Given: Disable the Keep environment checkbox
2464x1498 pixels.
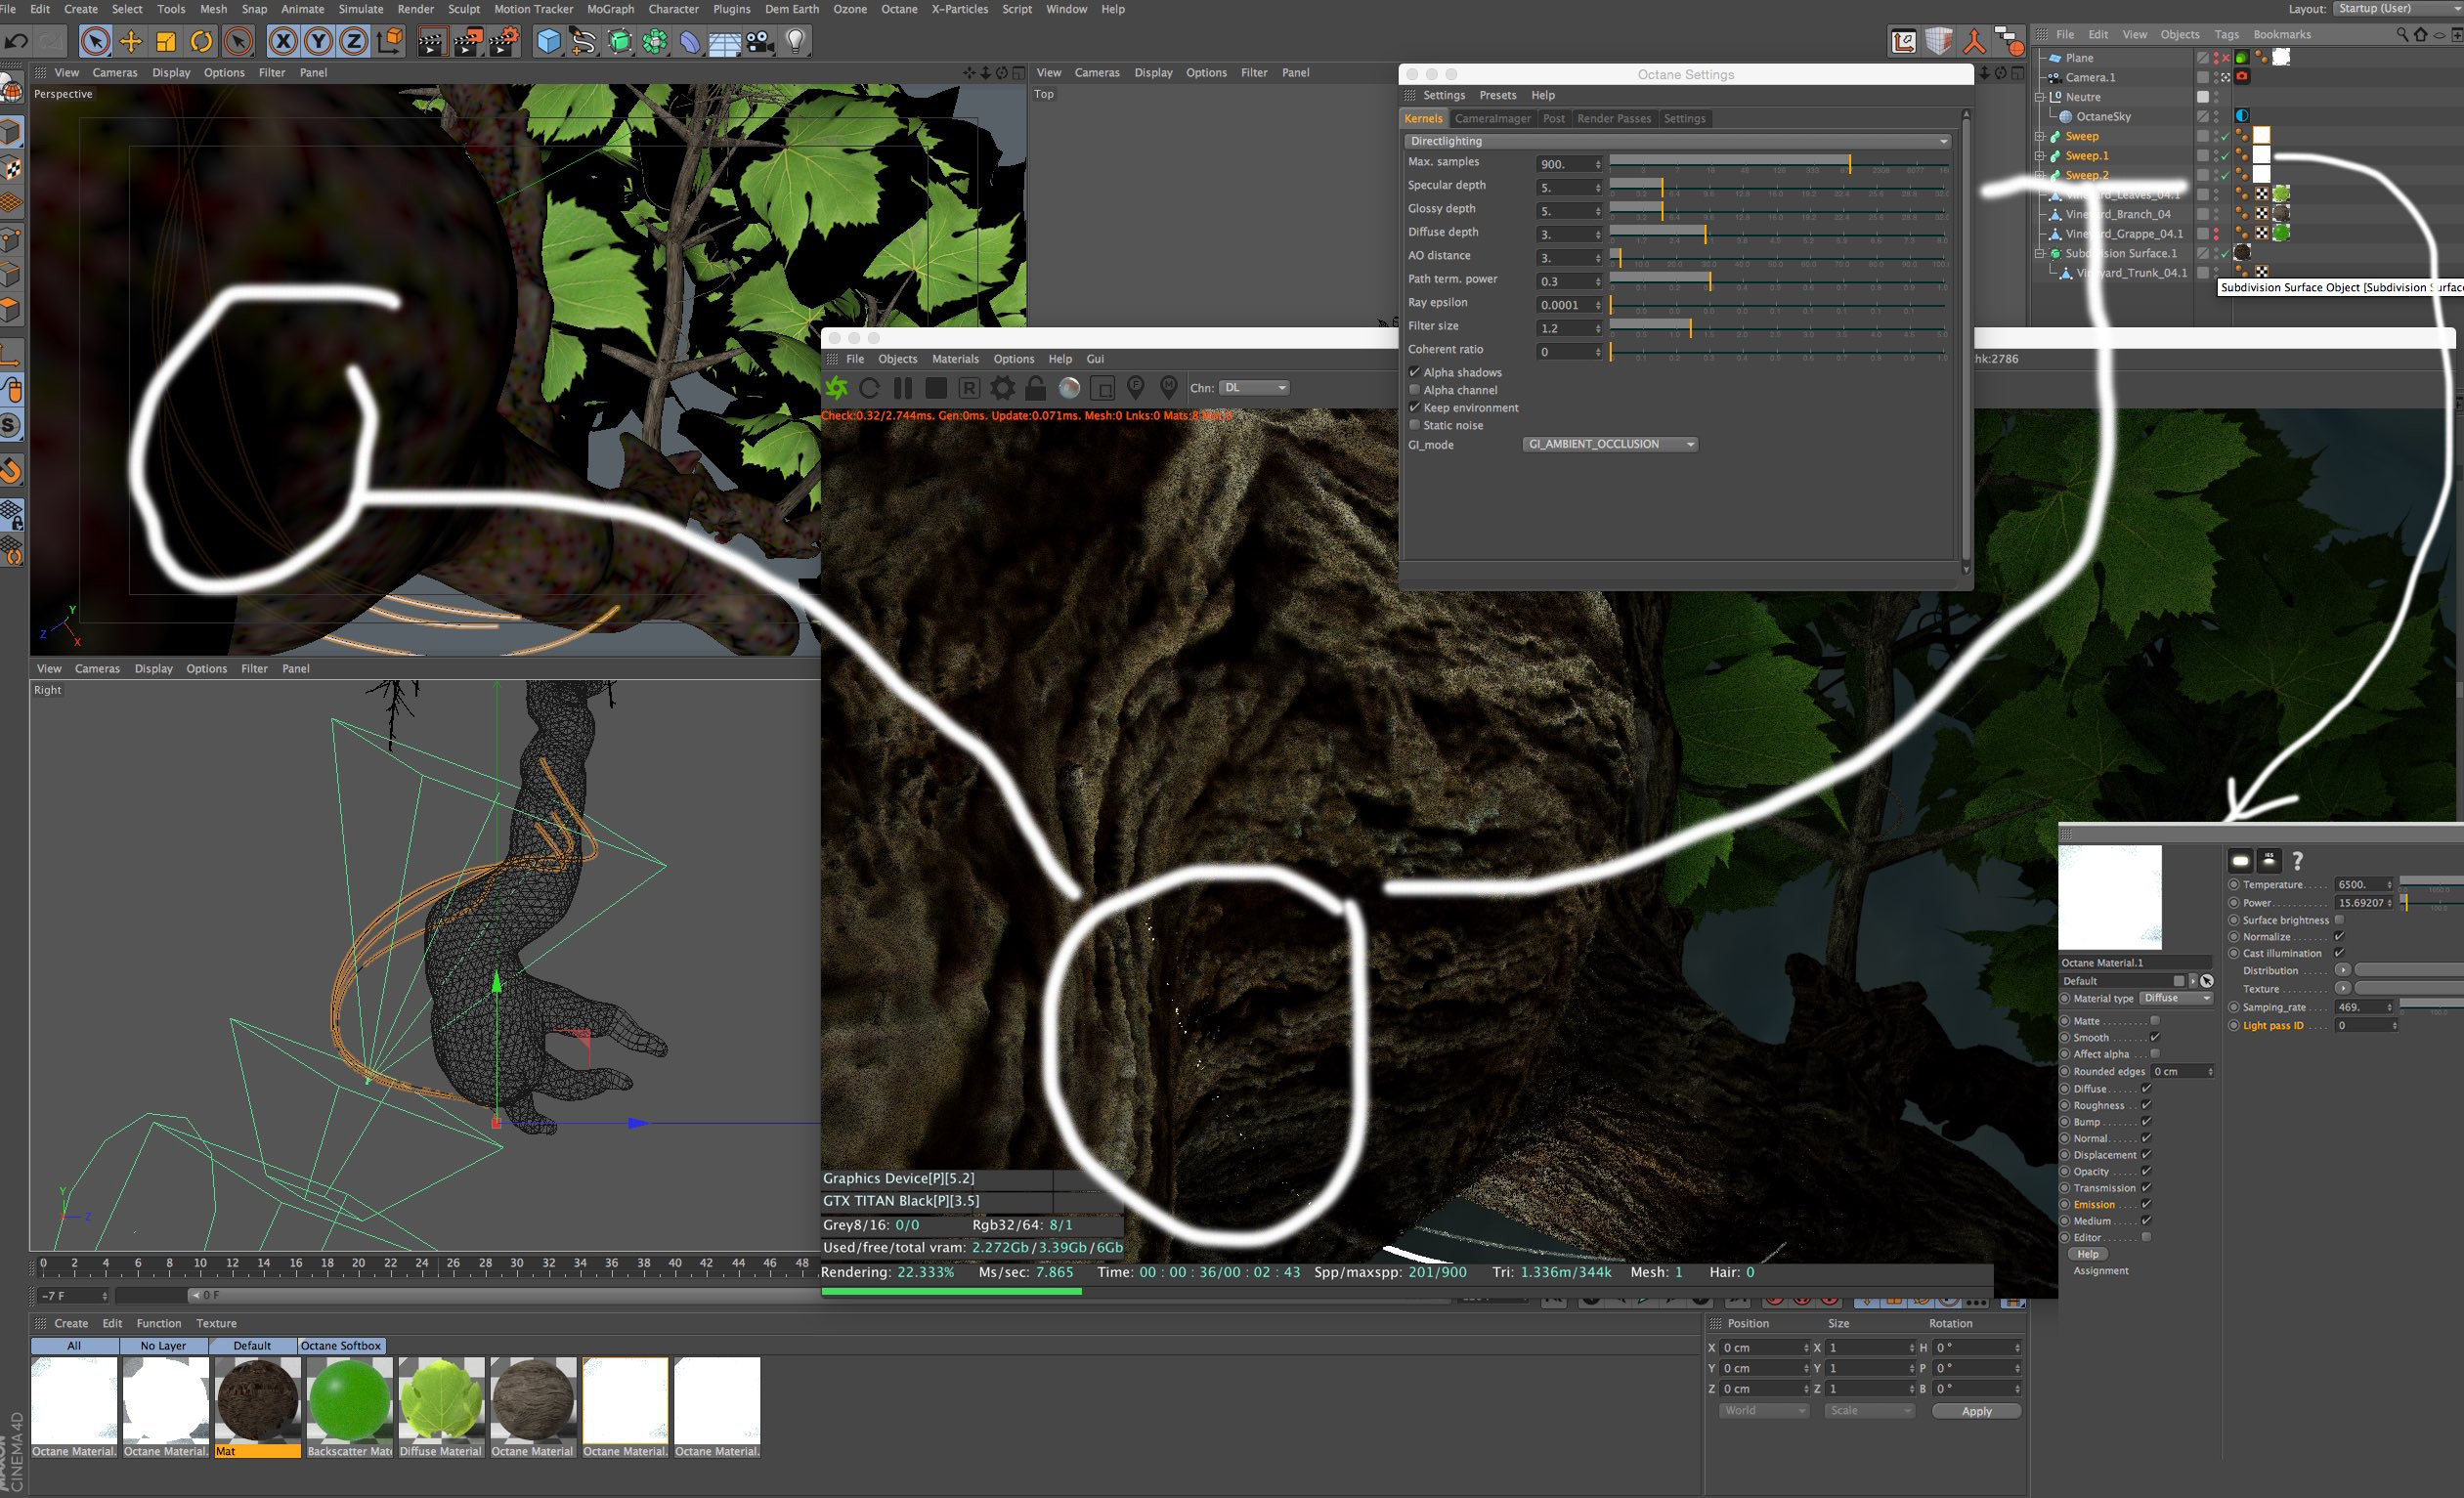Looking at the screenshot, I should pyautogui.click(x=1414, y=407).
